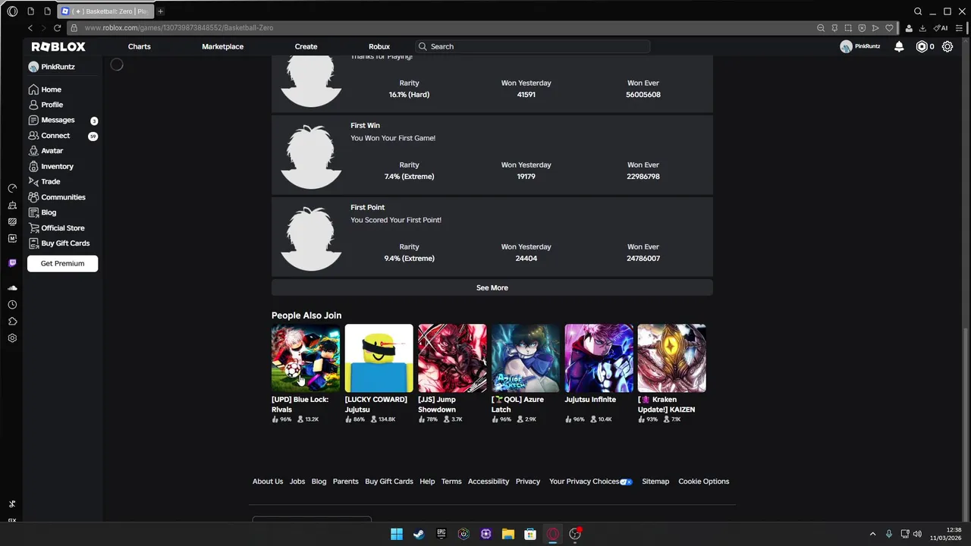Open the notifications bell

[899, 46]
